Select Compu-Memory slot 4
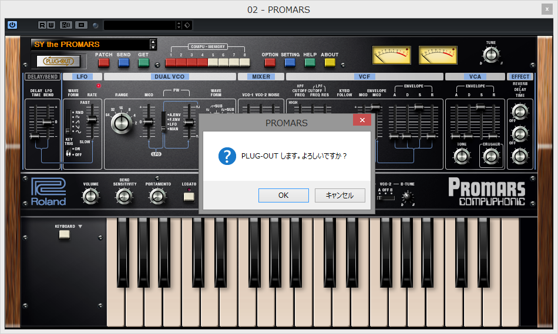 [x=203, y=63]
